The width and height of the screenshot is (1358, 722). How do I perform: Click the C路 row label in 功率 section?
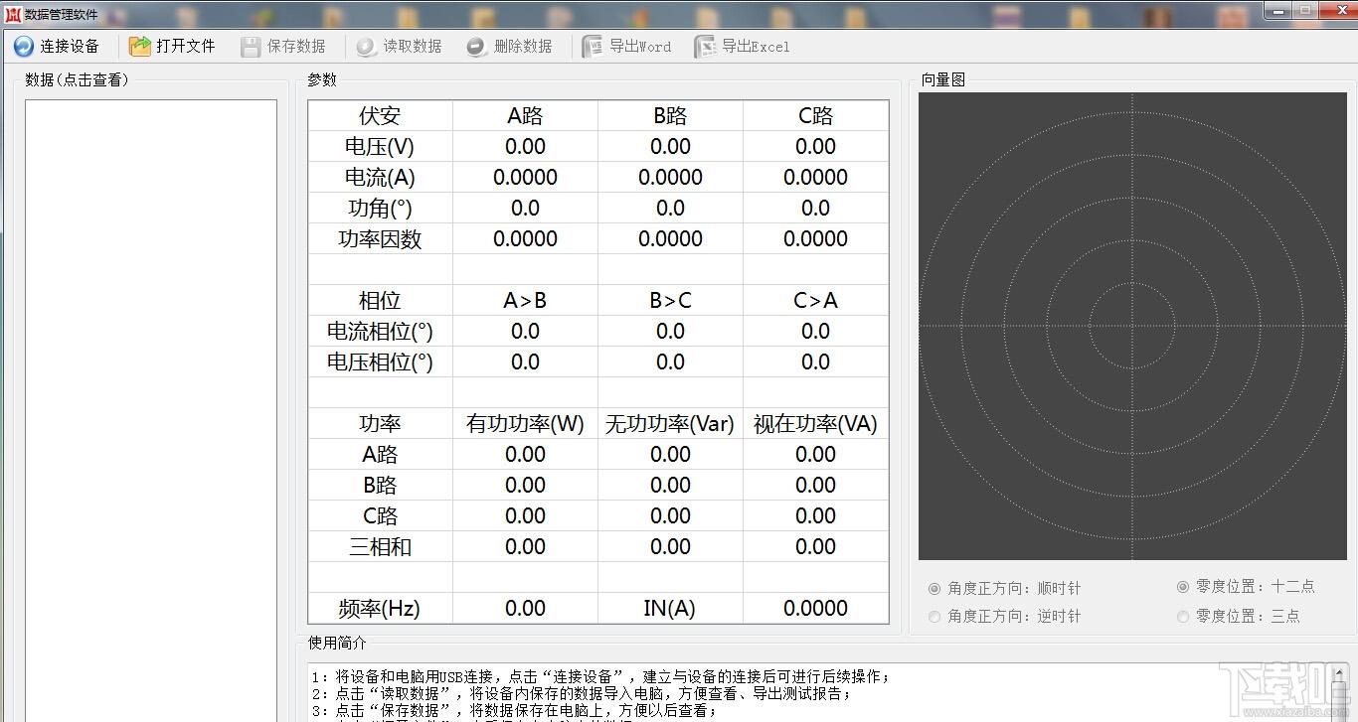click(381, 515)
